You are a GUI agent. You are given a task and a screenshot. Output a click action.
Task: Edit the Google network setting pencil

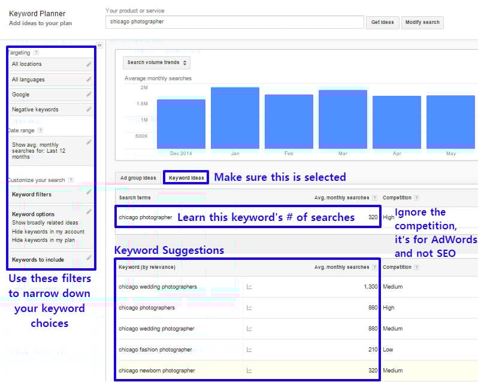(x=89, y=94)
